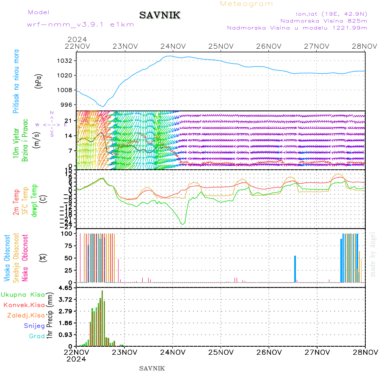
Task: Click the 1.86 precipitation axis value
Action: [x=66, y=323]
